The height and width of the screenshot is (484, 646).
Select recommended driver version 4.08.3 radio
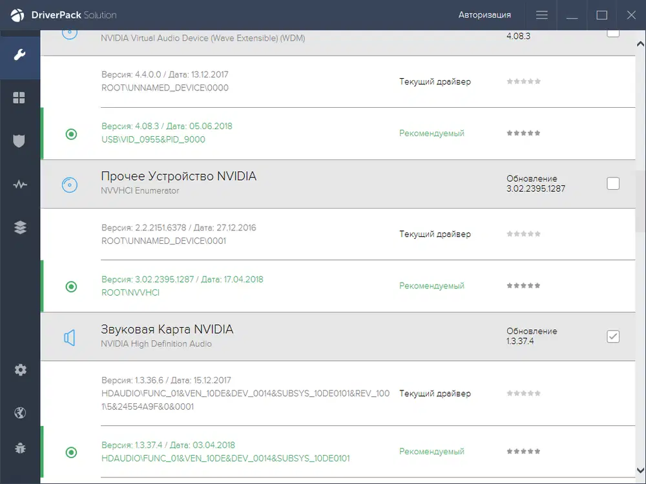72,134
